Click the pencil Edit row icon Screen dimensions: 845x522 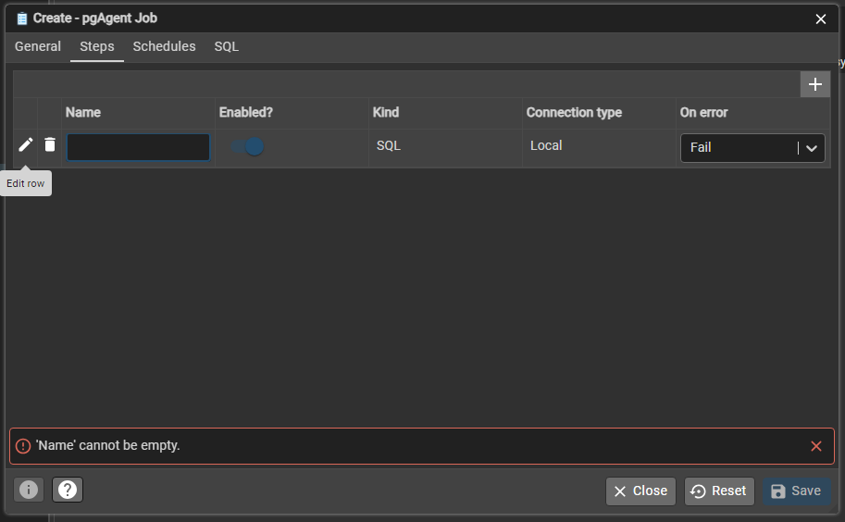[25, 145]
